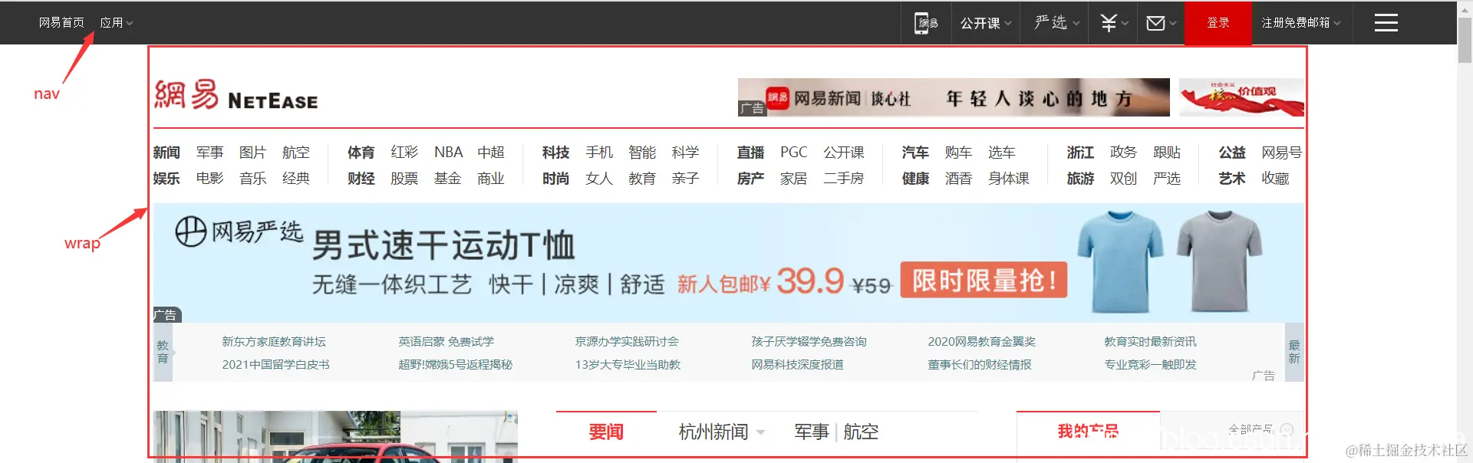This screenshot has height=463, width=1473.
Task: Open the 新闻 channel
Action: click(166, 153)
